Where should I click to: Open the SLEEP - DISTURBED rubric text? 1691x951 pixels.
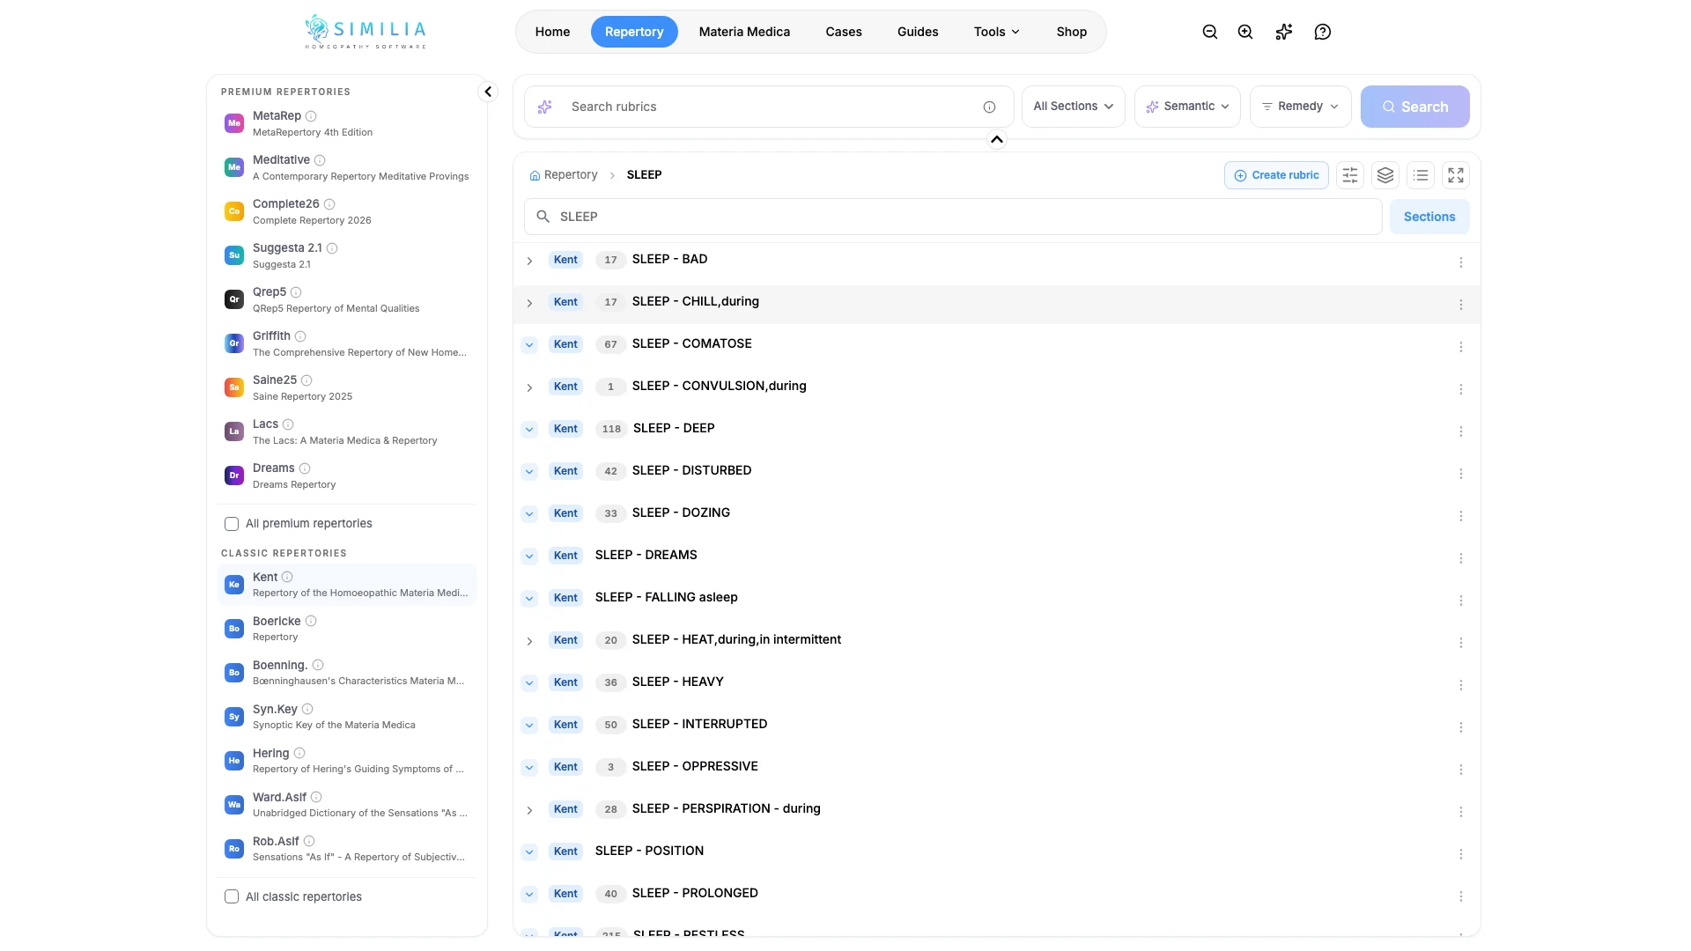tap(691, 470)
